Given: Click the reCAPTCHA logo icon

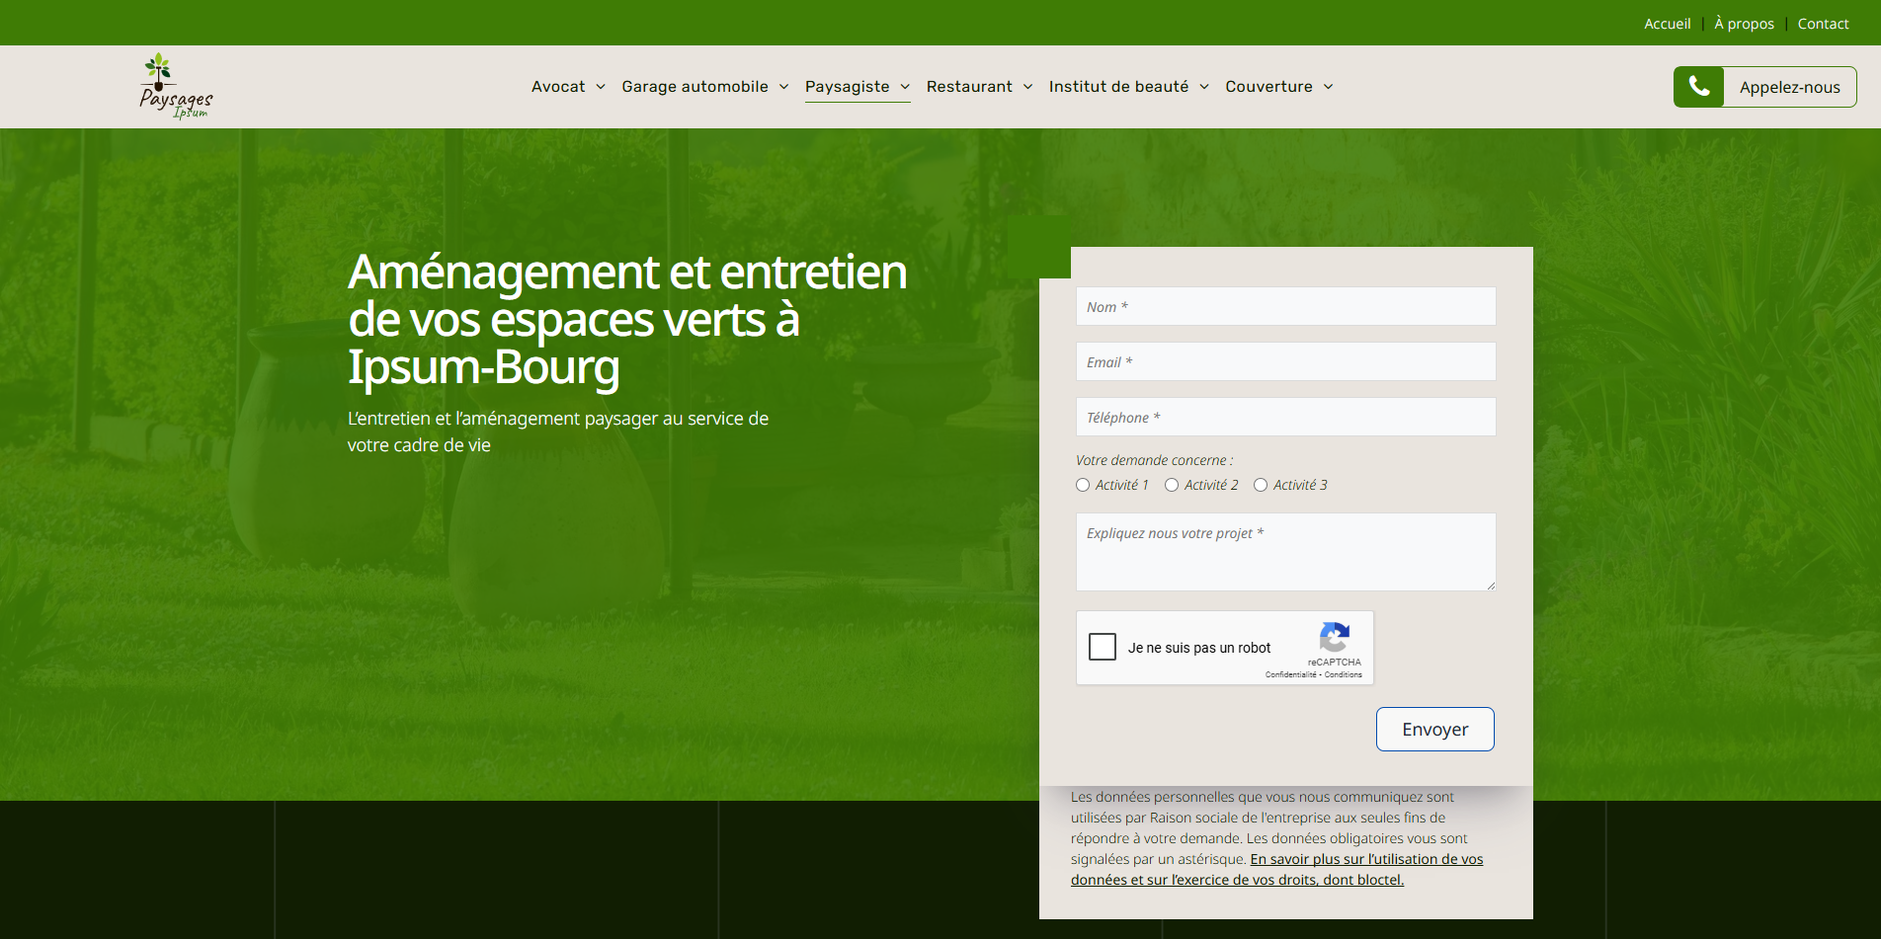Looking at the screenshot, I should click(x=1334, y=638).
